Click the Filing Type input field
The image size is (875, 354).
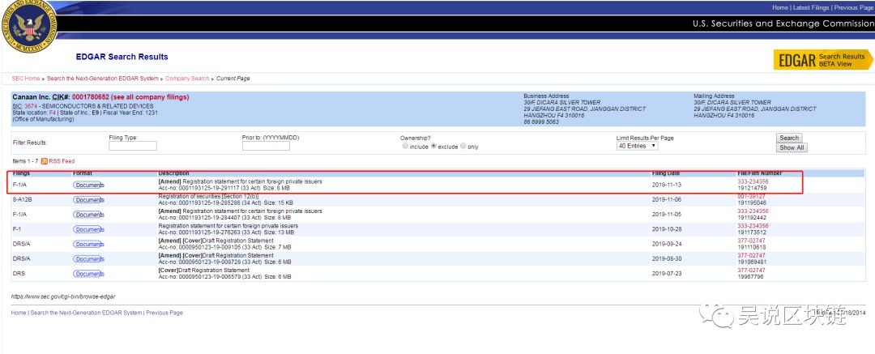[x=133, y=146]
